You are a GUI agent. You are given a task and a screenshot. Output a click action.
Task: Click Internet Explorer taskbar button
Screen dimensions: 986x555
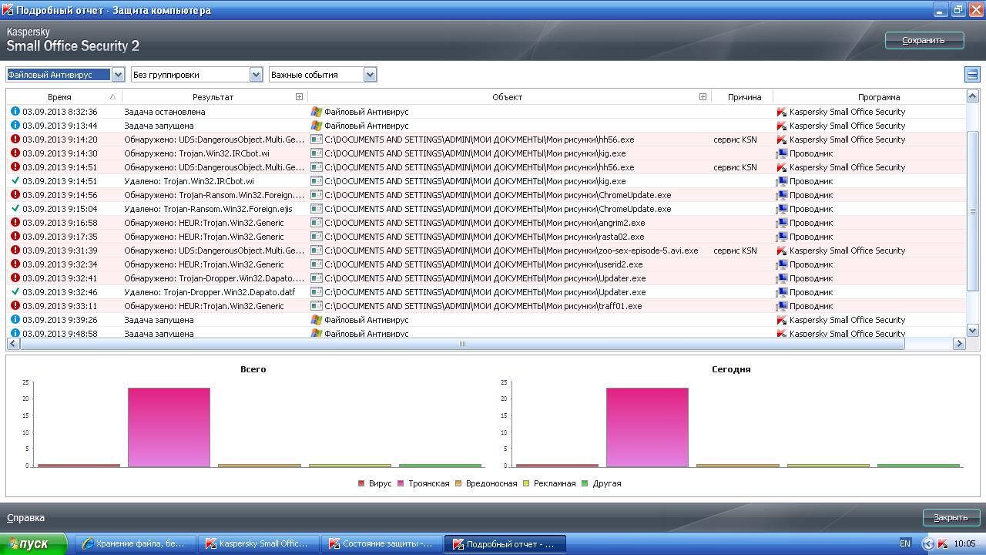[x=134, y=543]
